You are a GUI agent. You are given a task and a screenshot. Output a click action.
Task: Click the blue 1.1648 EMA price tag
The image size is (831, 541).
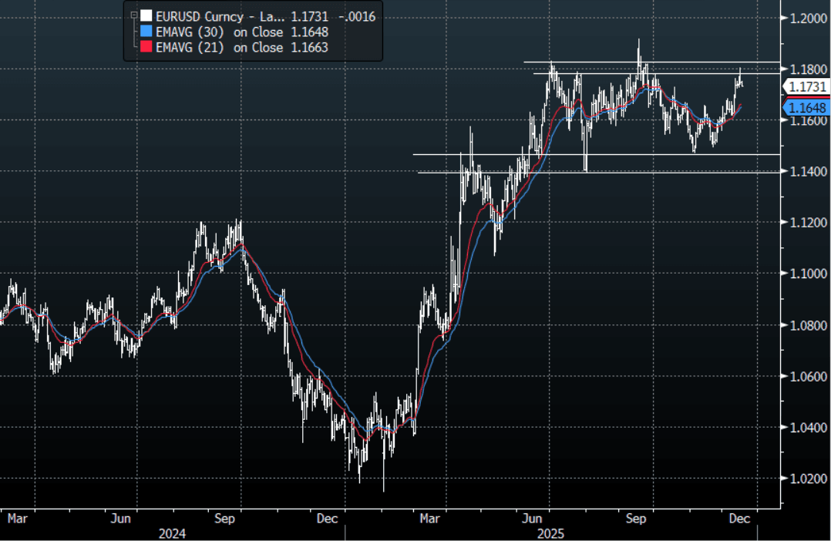pos(806,108)
